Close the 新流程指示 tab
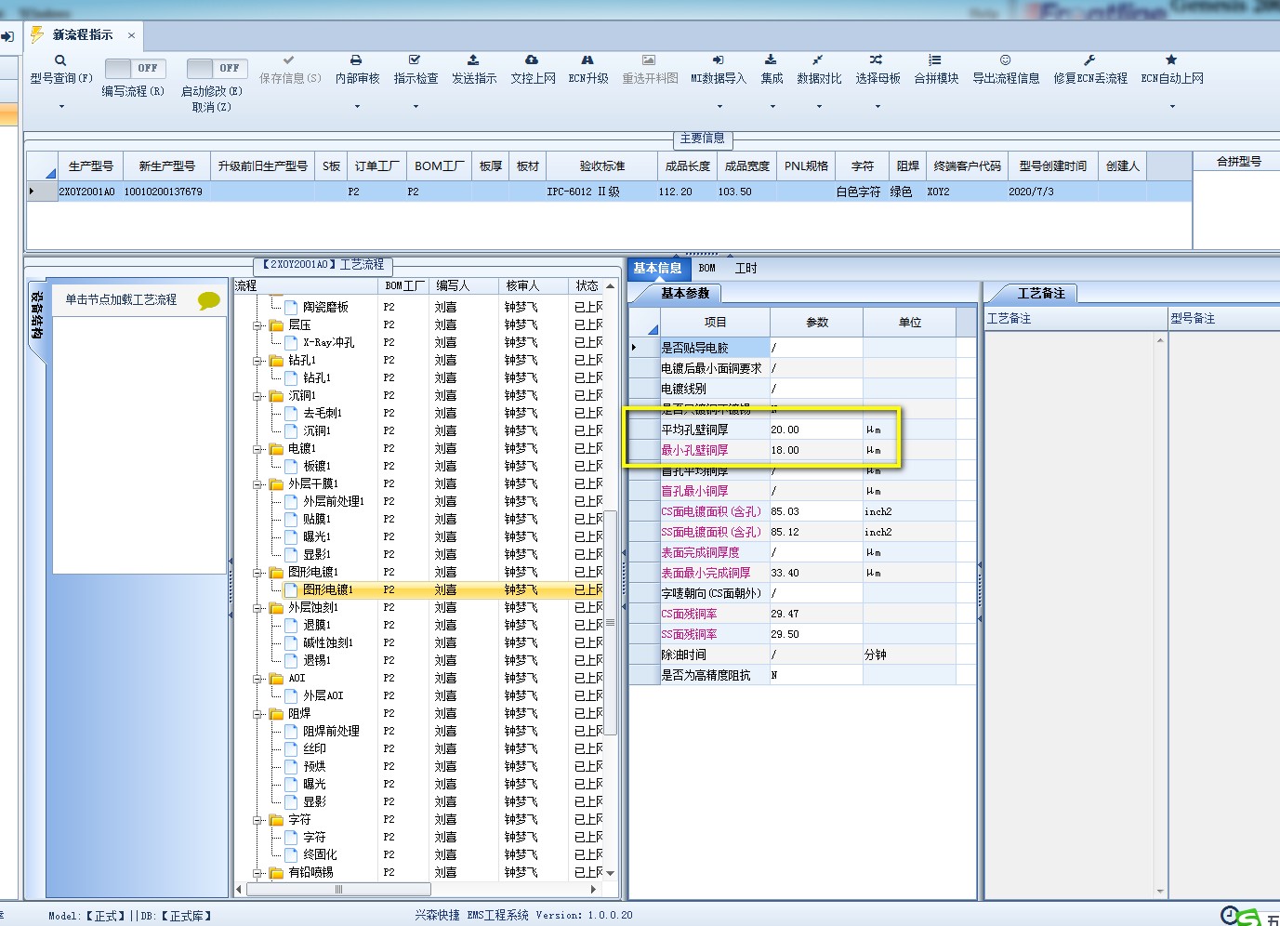Image resolution: width=1280 pixels, height=926 pixels. click(x=131, y=35)
